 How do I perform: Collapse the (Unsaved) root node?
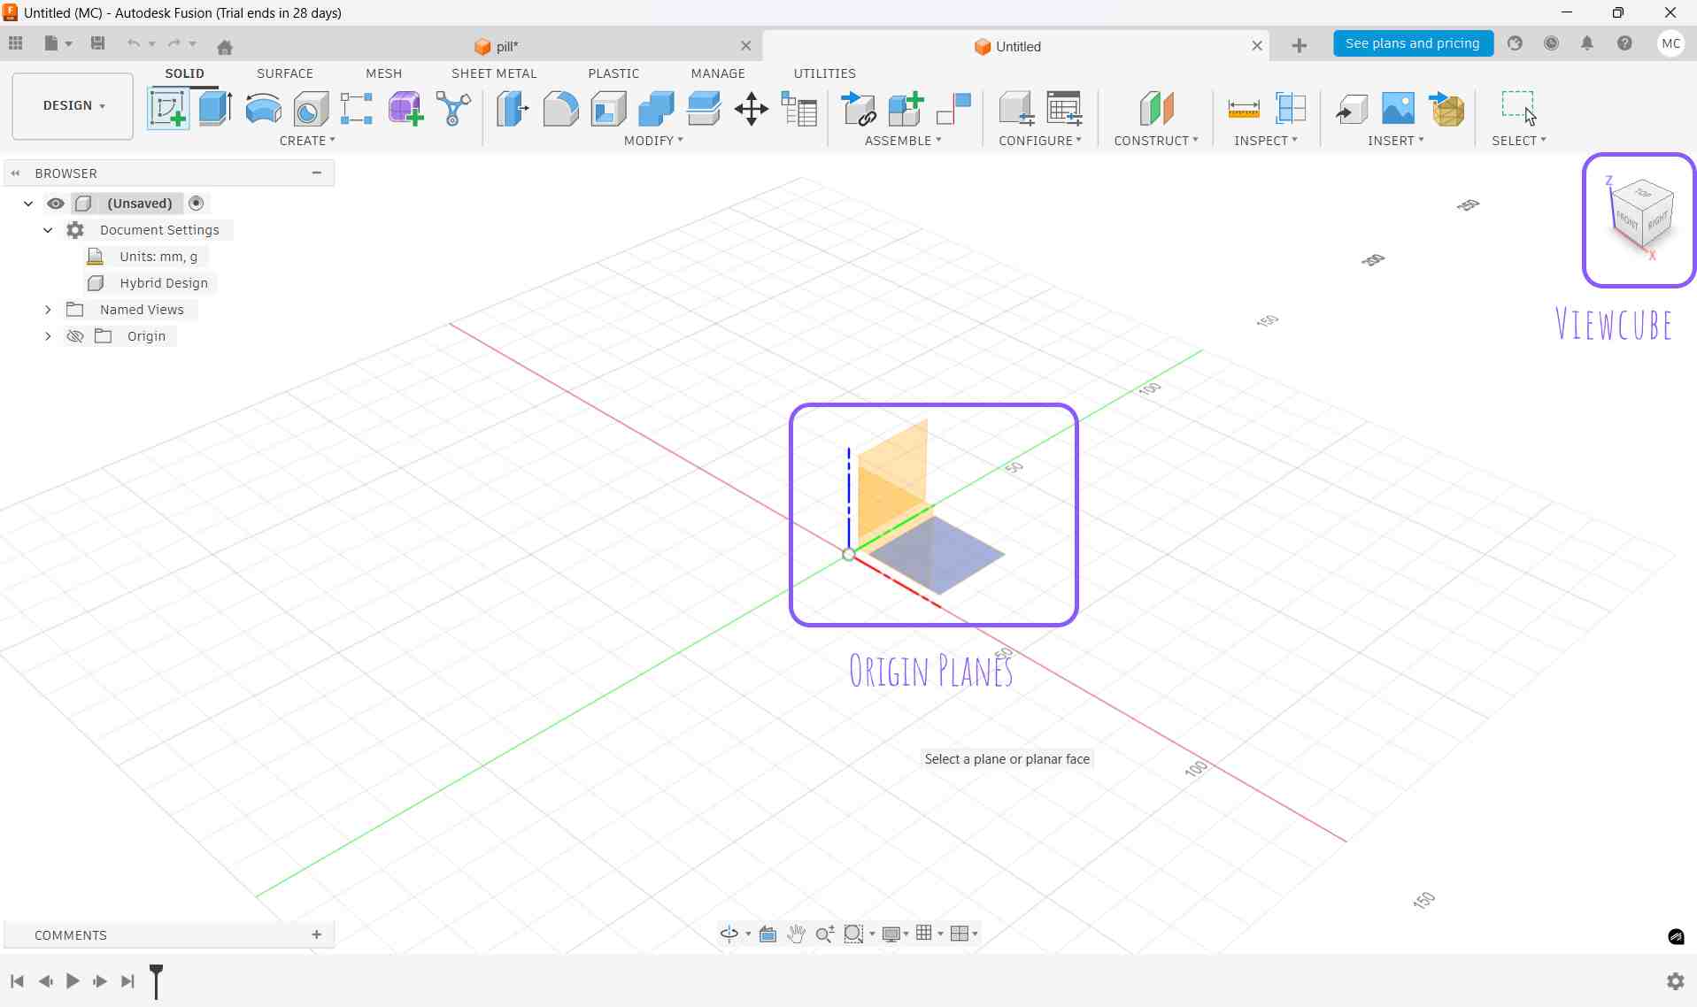pos(28,204)
